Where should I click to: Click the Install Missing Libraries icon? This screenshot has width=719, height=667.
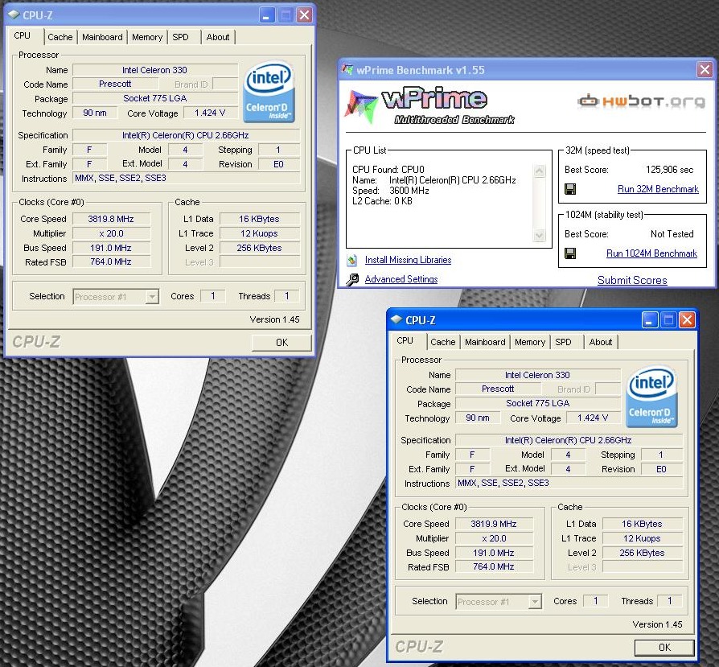351,260
